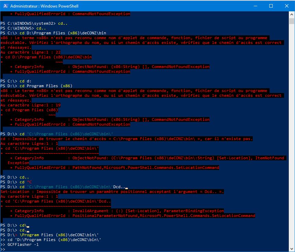Click the vertical scrollbar track
Screen dimensions: 295x252
click(x=292, y=137)
